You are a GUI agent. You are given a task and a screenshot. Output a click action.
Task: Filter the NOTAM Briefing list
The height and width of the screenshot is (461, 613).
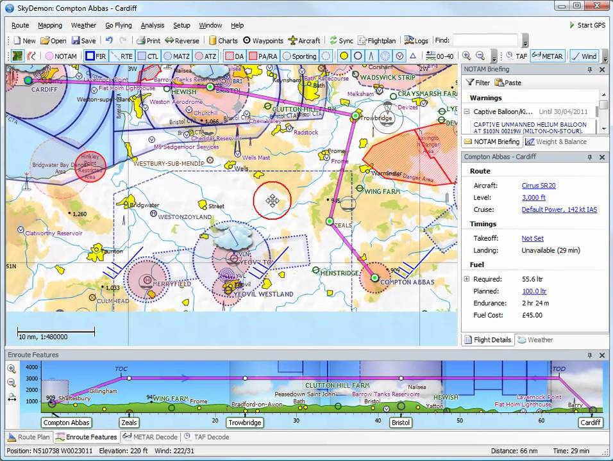(478, 83)
